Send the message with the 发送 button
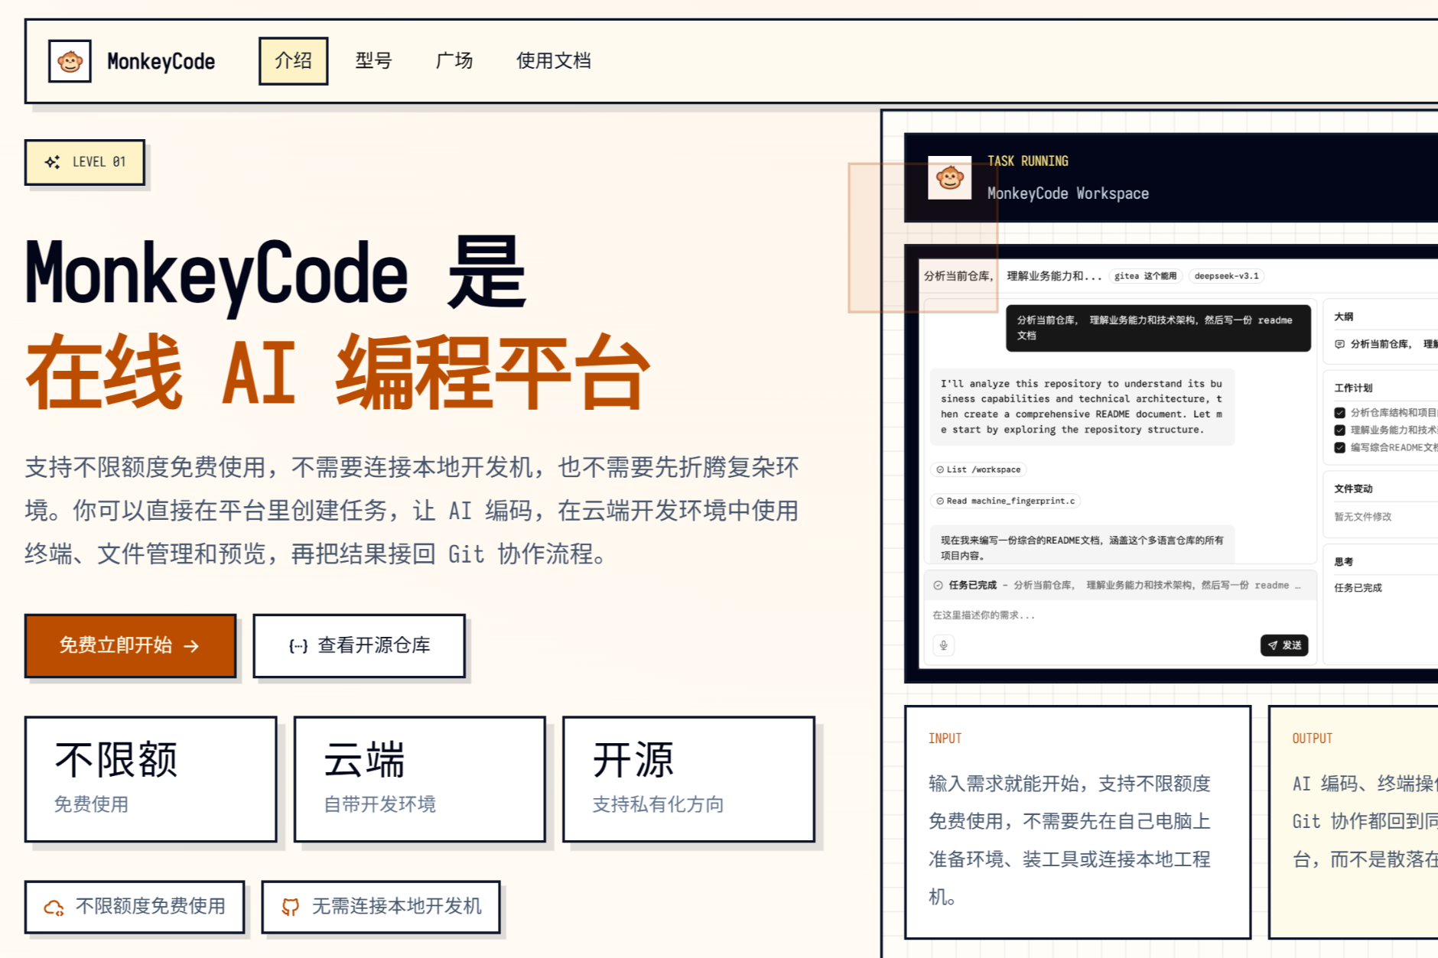1438x958 pixels. pyautogui.click(x=1284, y=645)
